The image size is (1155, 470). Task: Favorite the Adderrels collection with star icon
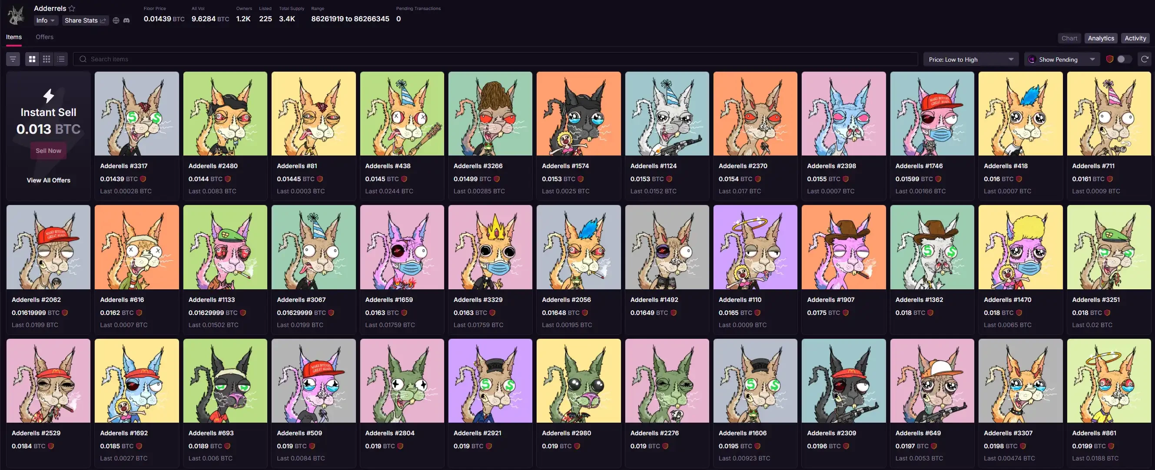[72, 9]
